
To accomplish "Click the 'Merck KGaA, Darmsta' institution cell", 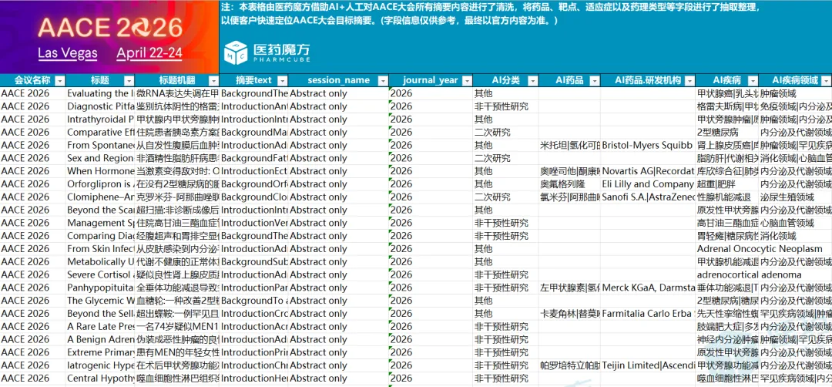I will tap(648, 288).
